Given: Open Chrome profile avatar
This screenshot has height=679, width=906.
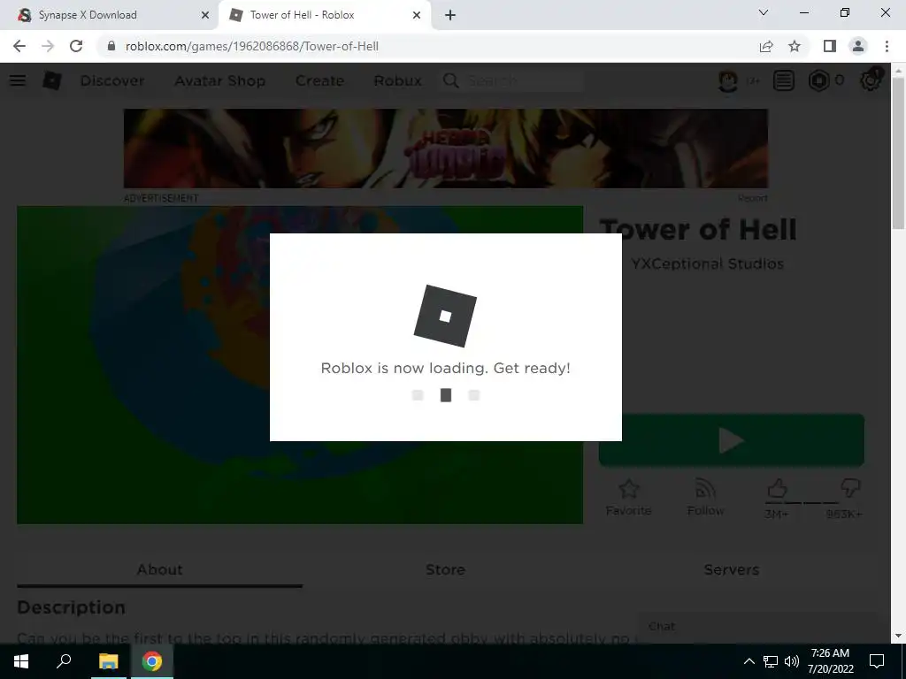Looking at the screenshot, I should [858, 46].
